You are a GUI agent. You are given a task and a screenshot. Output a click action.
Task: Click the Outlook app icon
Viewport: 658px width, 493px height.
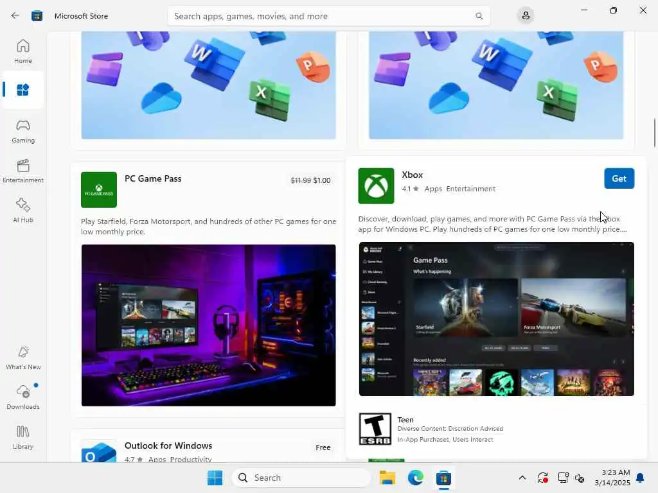click(99, 451)
